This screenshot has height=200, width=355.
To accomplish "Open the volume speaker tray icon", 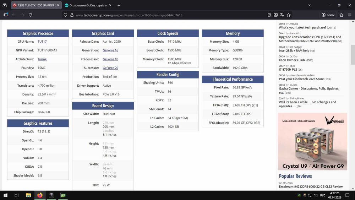I will pyautogui.click(x=315, y=195).
